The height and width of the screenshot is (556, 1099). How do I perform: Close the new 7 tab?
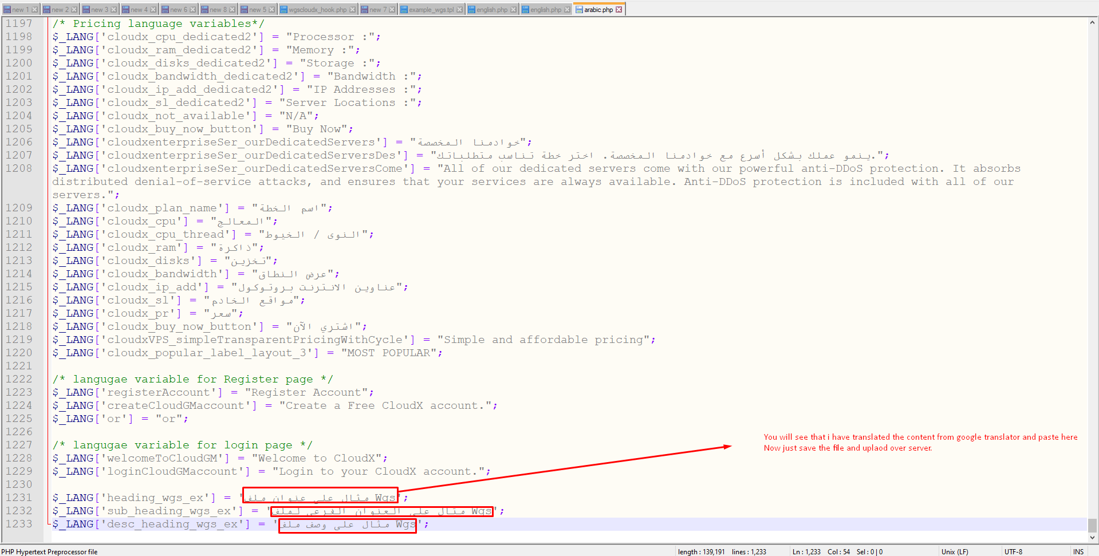click(x=392, y=10)
